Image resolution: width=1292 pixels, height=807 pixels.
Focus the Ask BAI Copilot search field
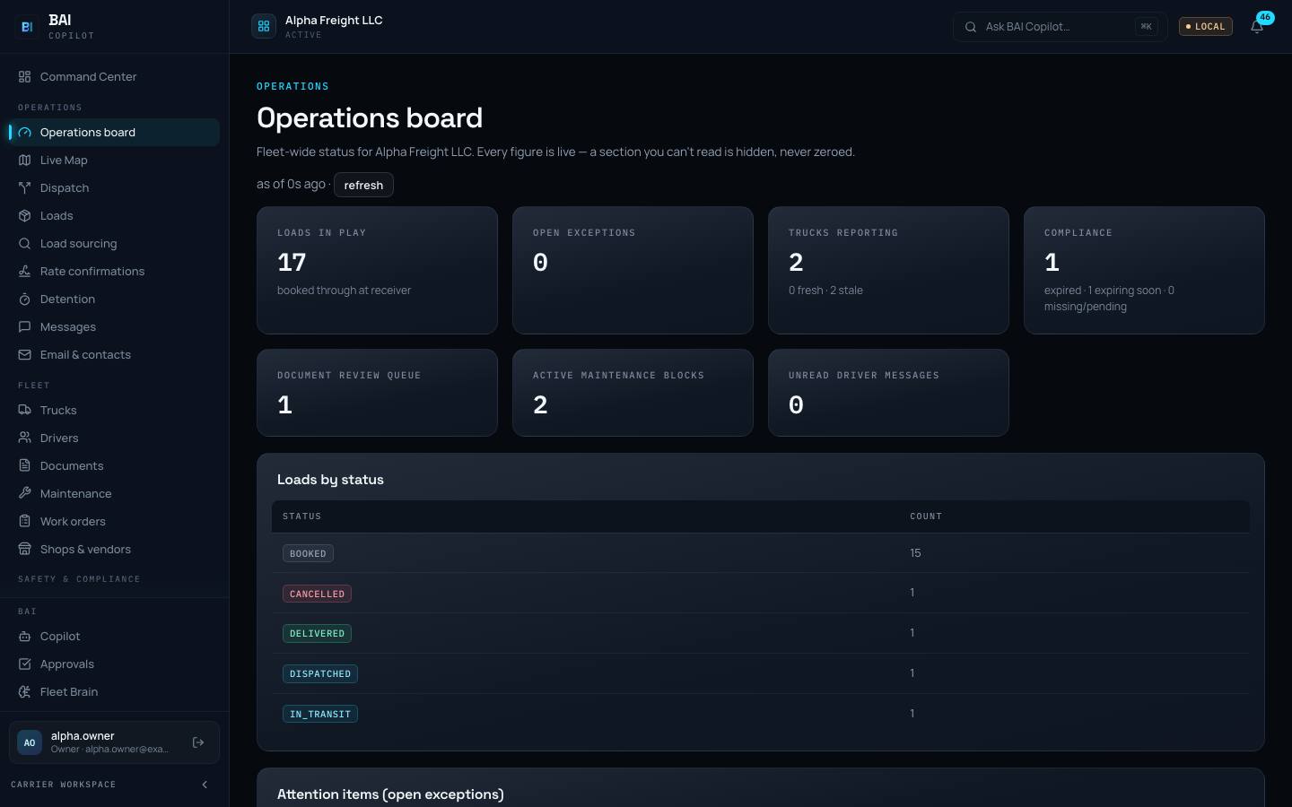[1060, 27]
